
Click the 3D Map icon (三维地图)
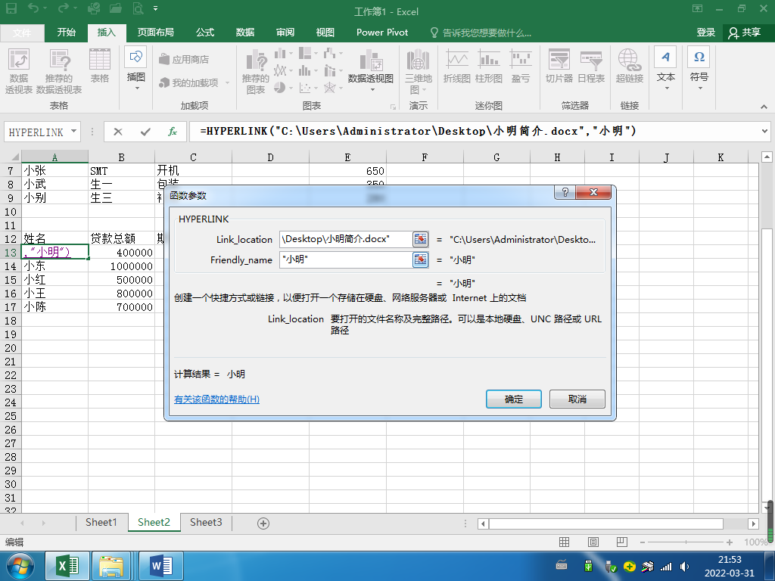click(418, 71)
